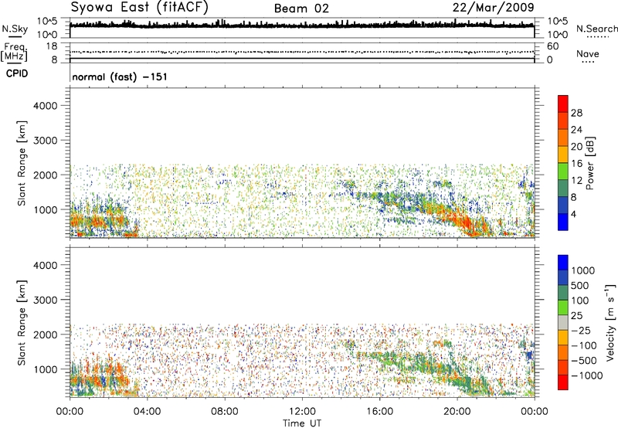
Task: Select the "Freq. [MHz]" axis label
Action: point(15,53)
